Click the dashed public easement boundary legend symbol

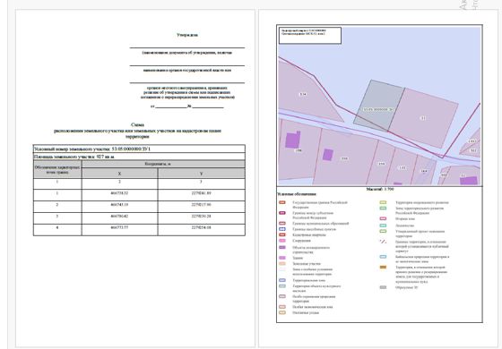pos(383,242)
